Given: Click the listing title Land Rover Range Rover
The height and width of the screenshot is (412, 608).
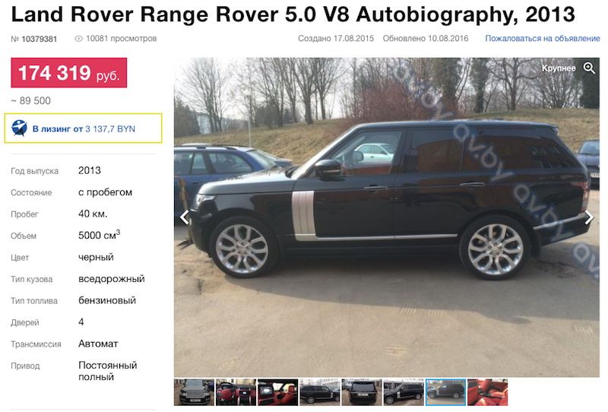Looking at the screenshot, I should pos(293,14).
